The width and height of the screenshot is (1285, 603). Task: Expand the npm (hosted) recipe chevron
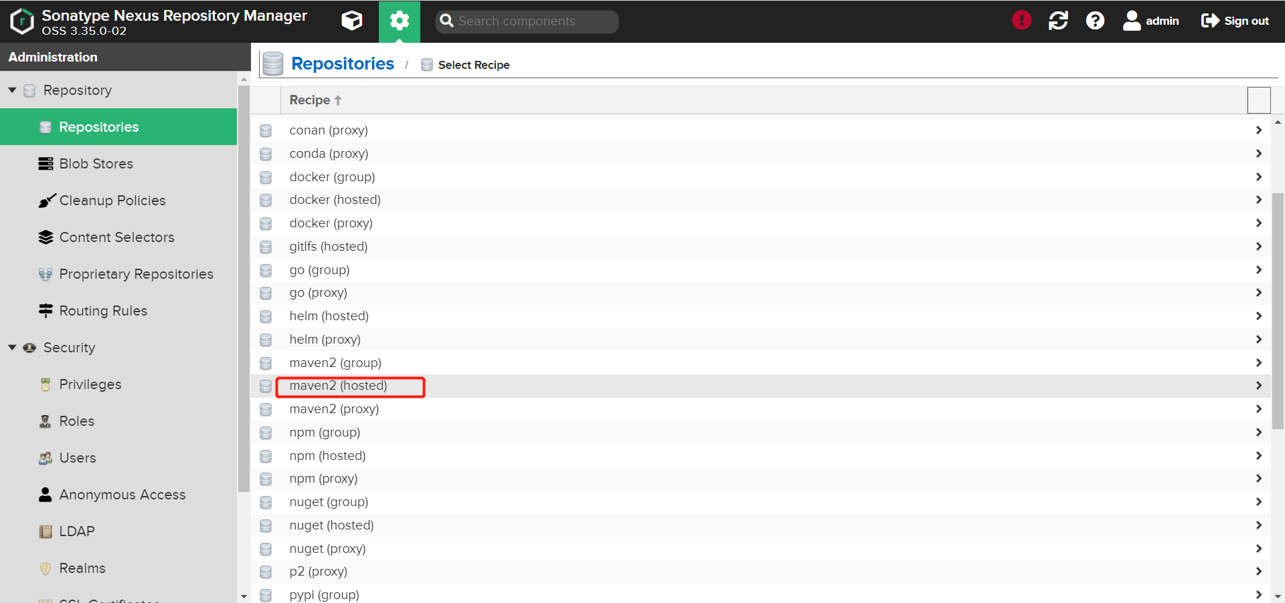1259,456
